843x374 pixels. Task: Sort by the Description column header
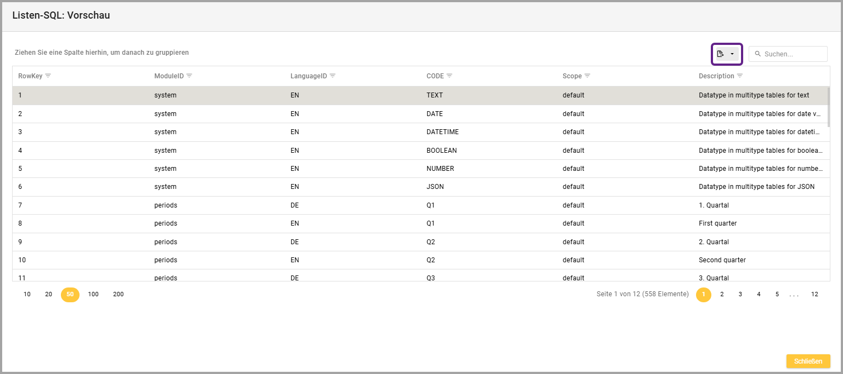(716, 76)
